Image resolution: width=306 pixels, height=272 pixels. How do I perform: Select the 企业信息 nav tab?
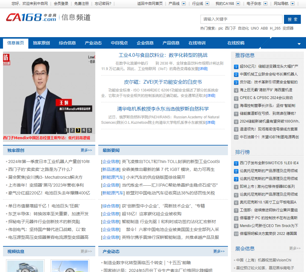(145, 43)
